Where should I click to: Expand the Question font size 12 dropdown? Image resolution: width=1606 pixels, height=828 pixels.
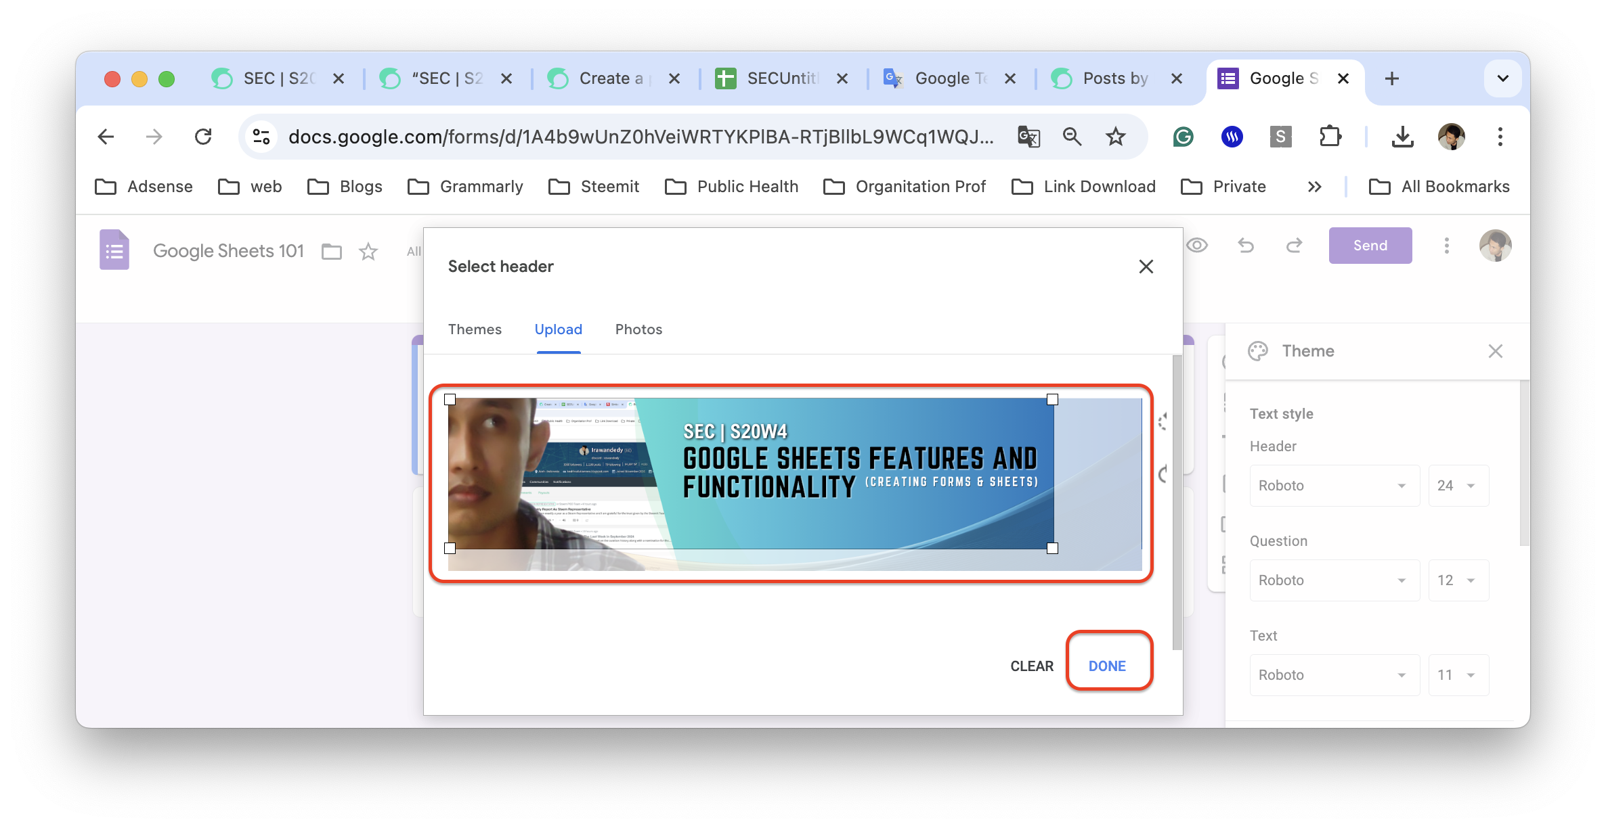(1458, 580)
